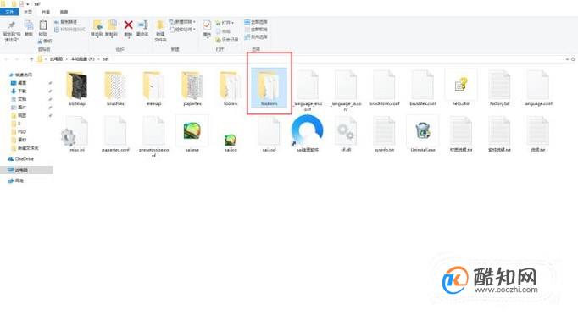The image size is (578, 326).
Task: Click Select none in ribbon
Action: pos(256,30)
